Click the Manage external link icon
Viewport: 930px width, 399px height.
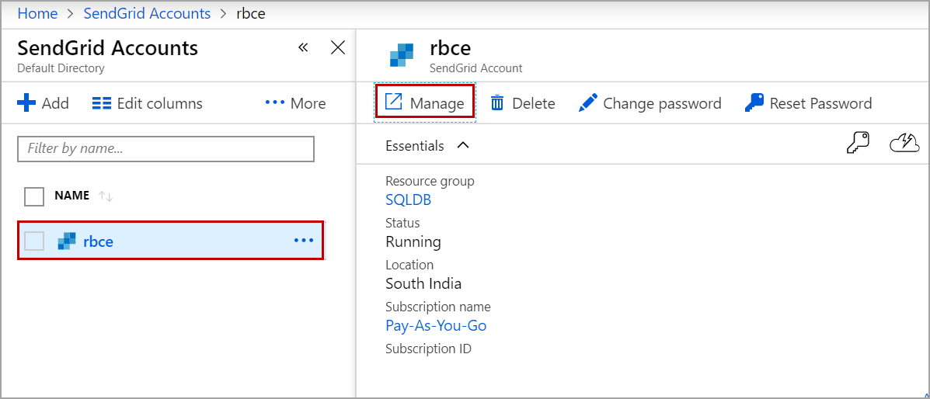pos(394,102)
